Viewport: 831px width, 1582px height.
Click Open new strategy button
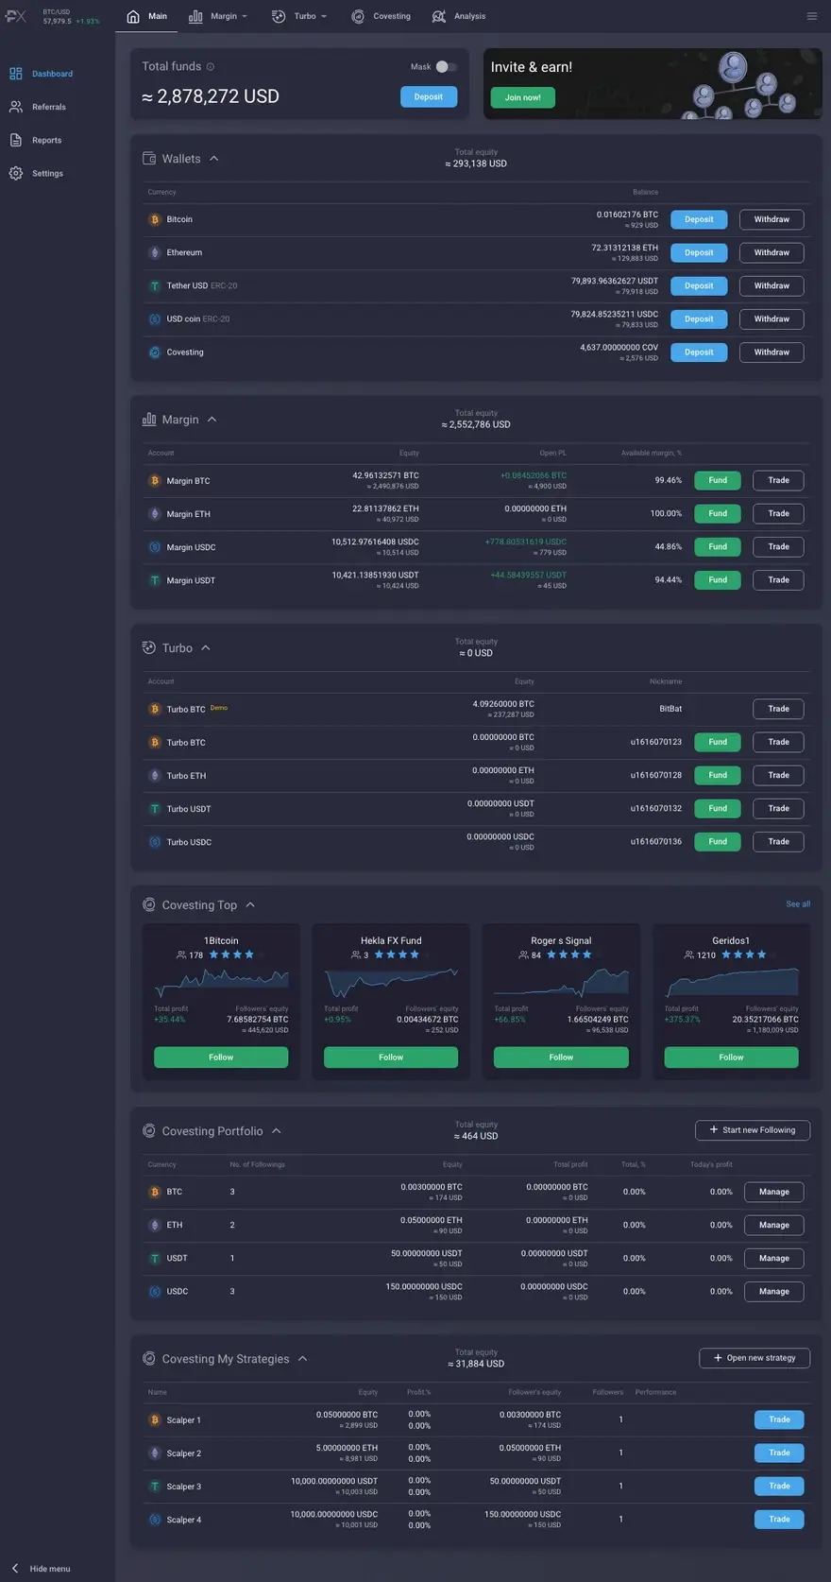coord(755,1358)
